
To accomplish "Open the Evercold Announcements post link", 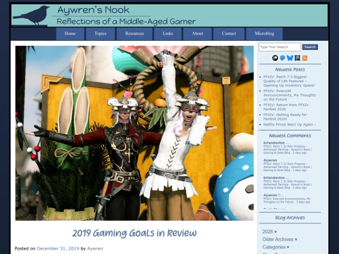I will pyautogui.click(x=289, y=95).
